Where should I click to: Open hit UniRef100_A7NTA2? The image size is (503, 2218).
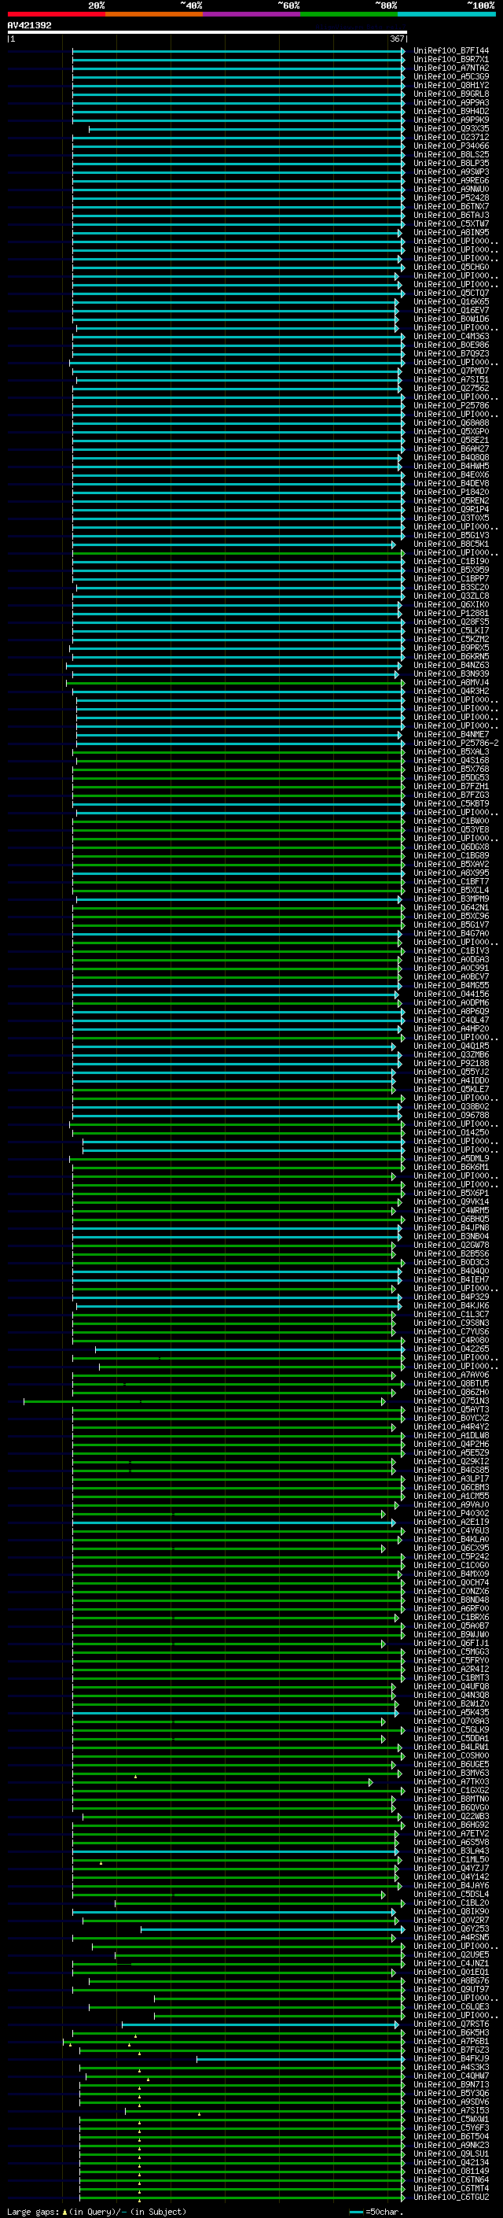[x=451, y=68]
